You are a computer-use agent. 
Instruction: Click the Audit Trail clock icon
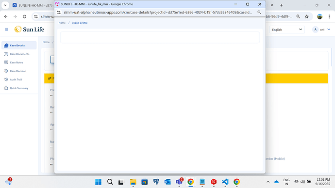click(x=6, y=79)
